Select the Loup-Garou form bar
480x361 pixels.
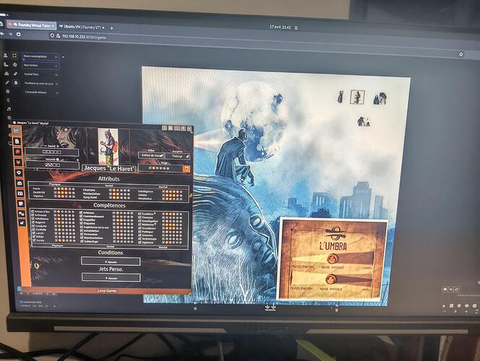[x=106, y=291]
